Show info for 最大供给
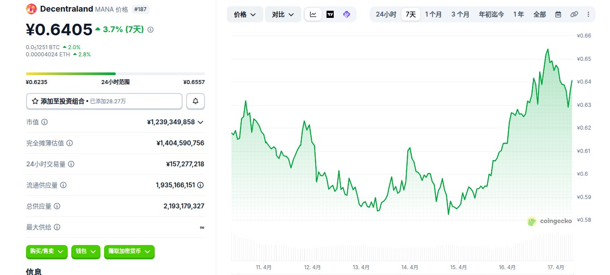 tap(57, 227)
